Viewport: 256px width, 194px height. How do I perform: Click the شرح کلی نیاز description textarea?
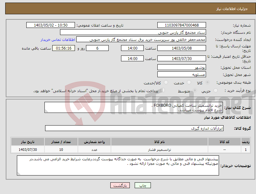click(134, 107)
